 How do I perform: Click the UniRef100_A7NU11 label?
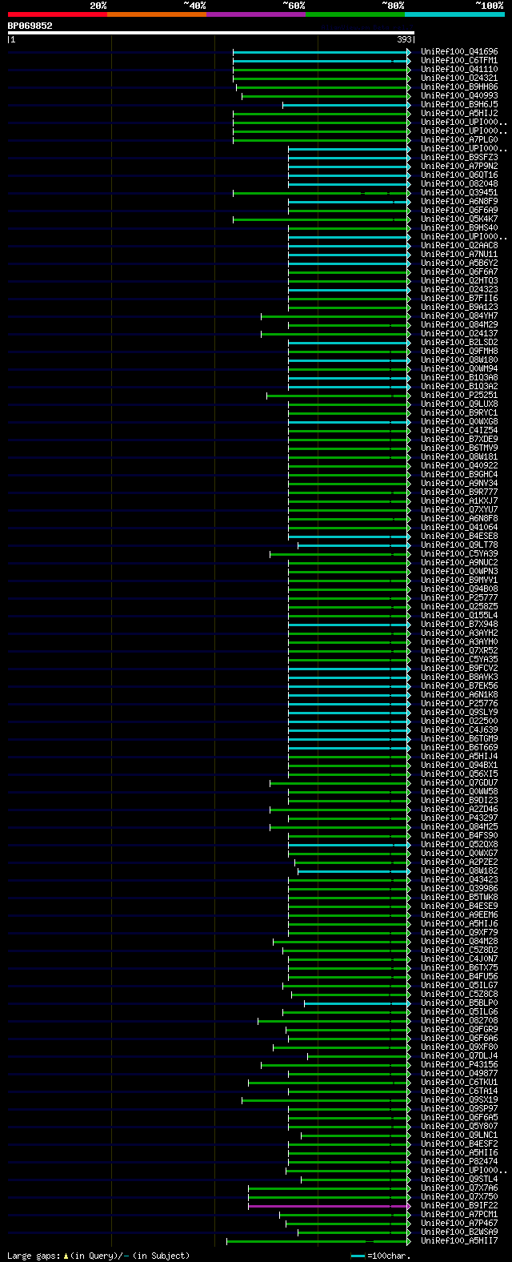click(459, 255)
